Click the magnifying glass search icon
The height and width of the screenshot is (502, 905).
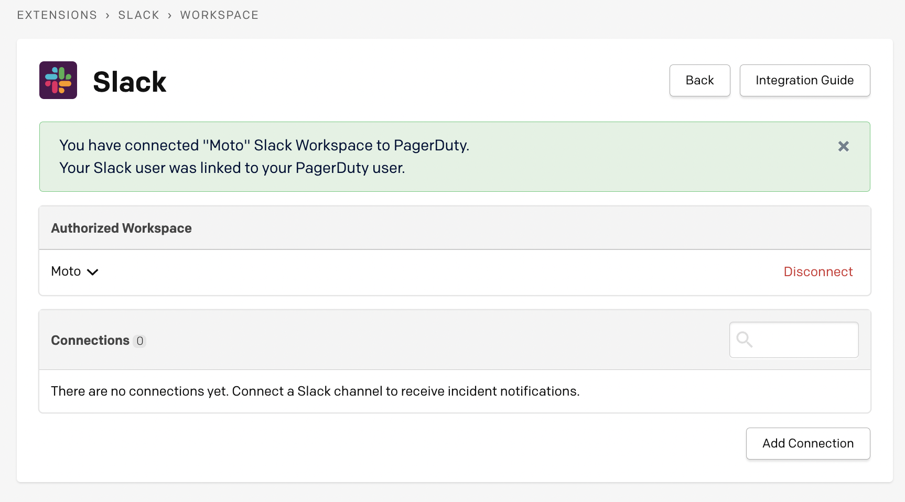(744, 340)
